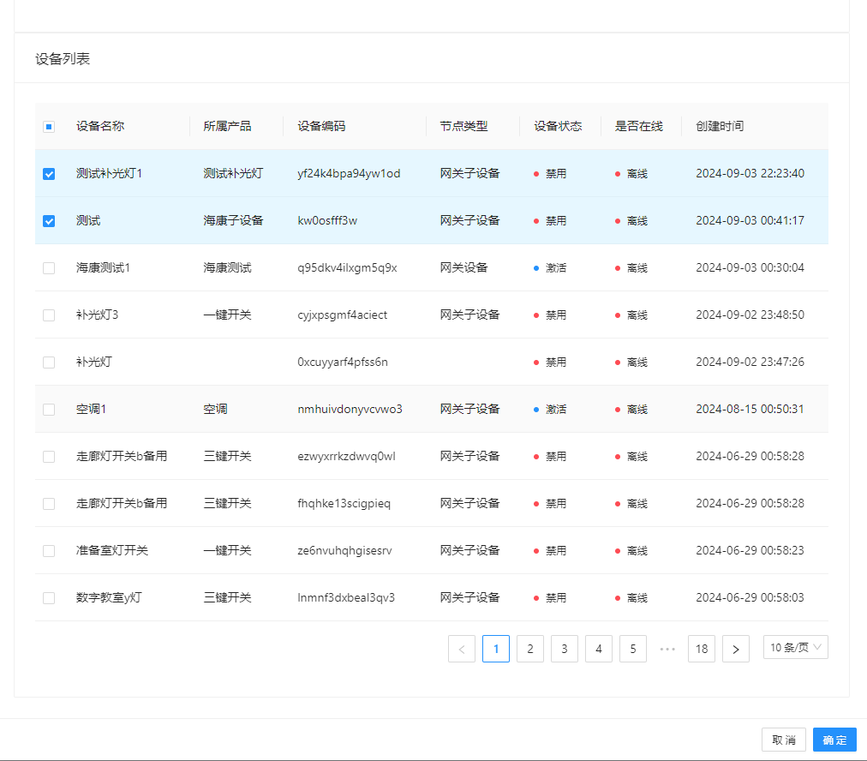Jump to page 3

[x=565, y=649]
